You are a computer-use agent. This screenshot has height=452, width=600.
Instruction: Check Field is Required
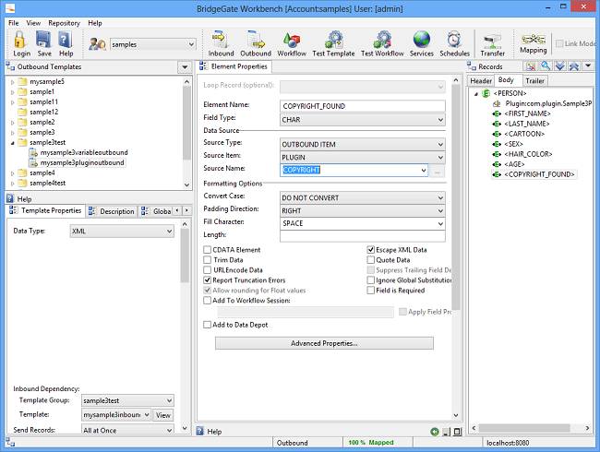click(370, 291)
